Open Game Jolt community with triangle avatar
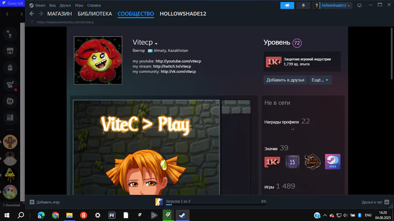 tap(10, 175)
